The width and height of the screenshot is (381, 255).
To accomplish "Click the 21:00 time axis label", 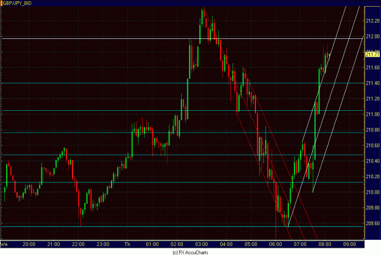I will (54, 244).
